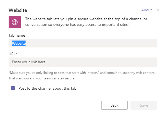Close the Website dialog with the X
Image resolution: width=166 pixels, height=118 pixels.
[158, 10]
